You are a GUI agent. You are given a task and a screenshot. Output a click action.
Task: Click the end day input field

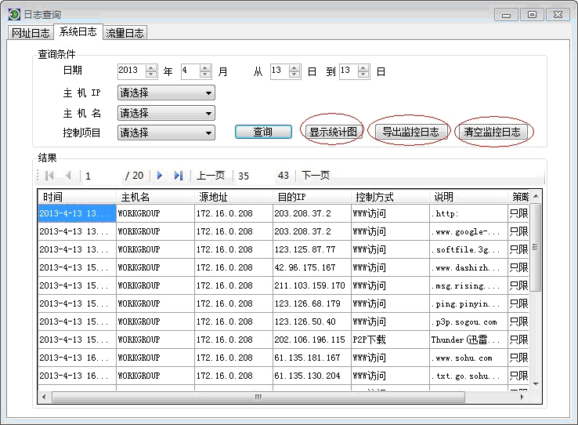(349, 71)
